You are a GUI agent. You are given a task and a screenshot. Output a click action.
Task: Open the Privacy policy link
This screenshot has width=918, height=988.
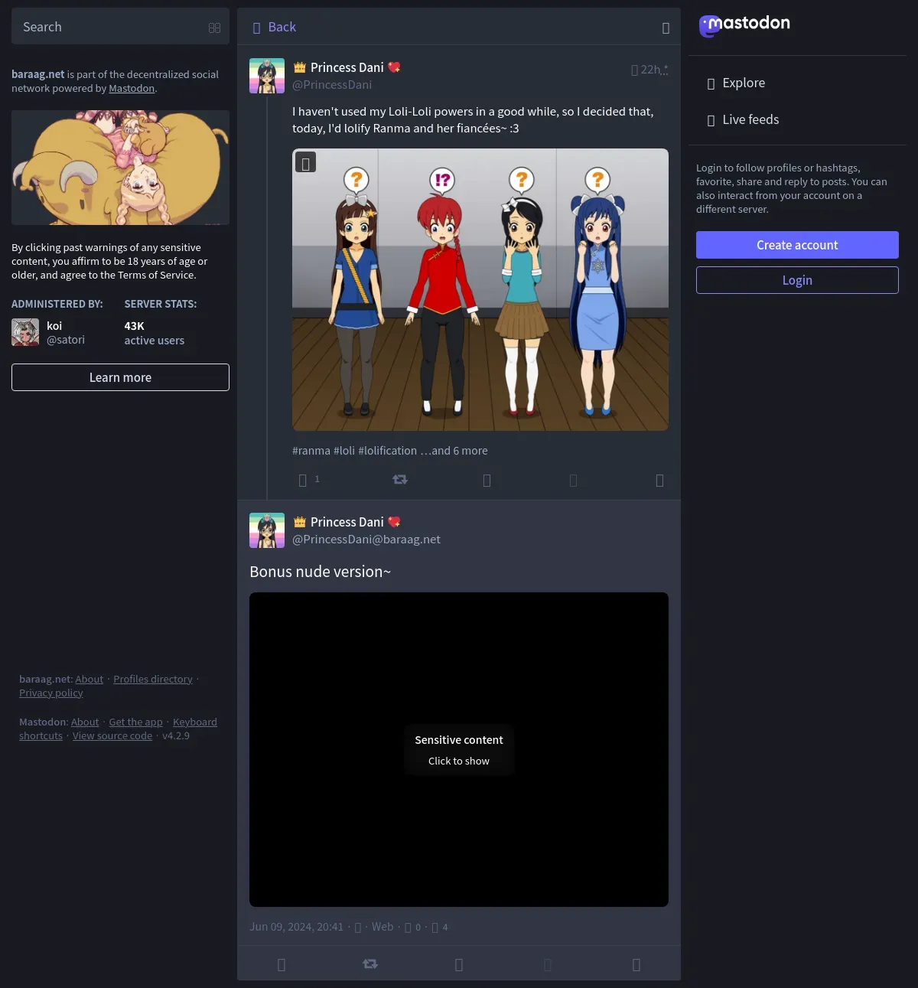click(x=51, y=693)
